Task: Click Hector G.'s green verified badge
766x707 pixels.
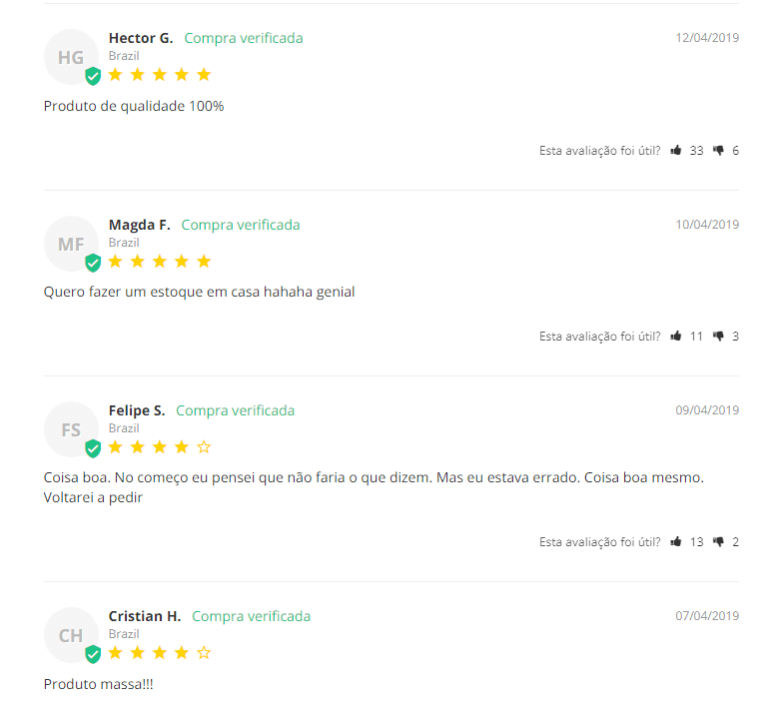Action: [x=93, y=76]
